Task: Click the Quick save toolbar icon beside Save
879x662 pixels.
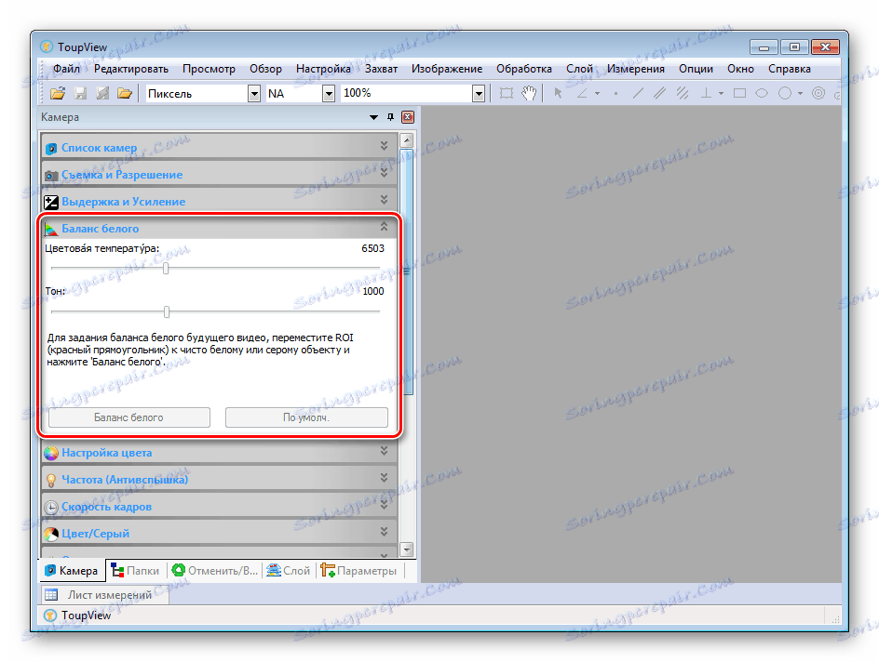Action: coord(102,94)
